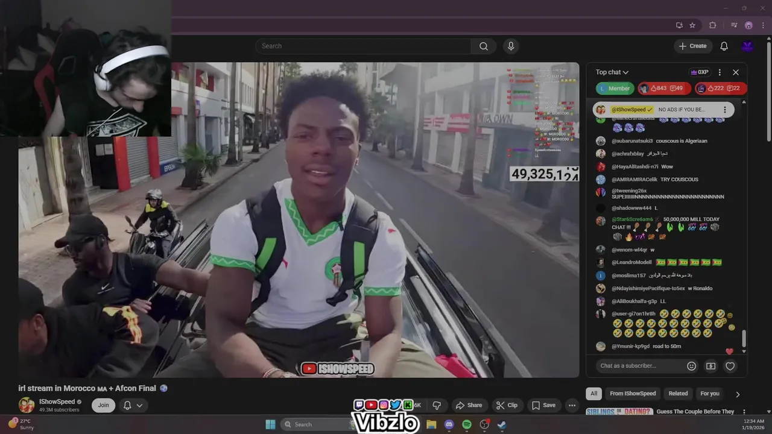
Task: Start voice search with the microphone icon
Action: tap(511, 46)
